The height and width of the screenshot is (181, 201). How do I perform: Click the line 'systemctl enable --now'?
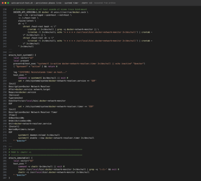[x=56, y=138]
